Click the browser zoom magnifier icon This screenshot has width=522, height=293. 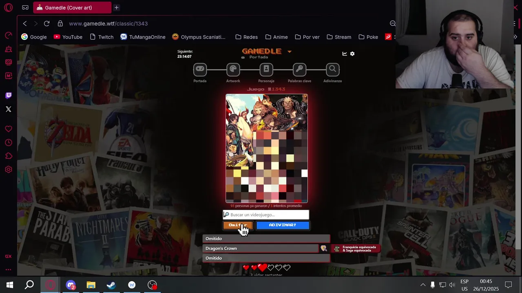(x=392, y=24)
